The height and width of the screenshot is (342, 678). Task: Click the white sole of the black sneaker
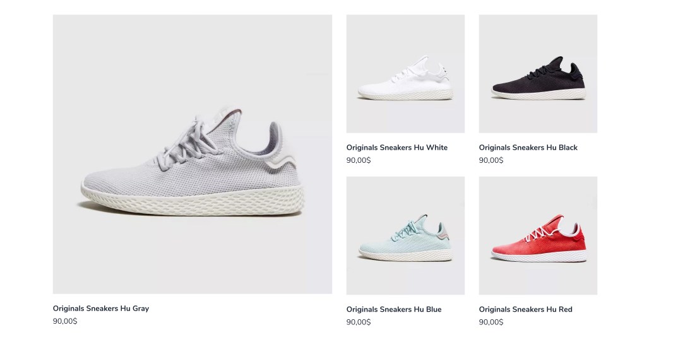coord(539,94)
